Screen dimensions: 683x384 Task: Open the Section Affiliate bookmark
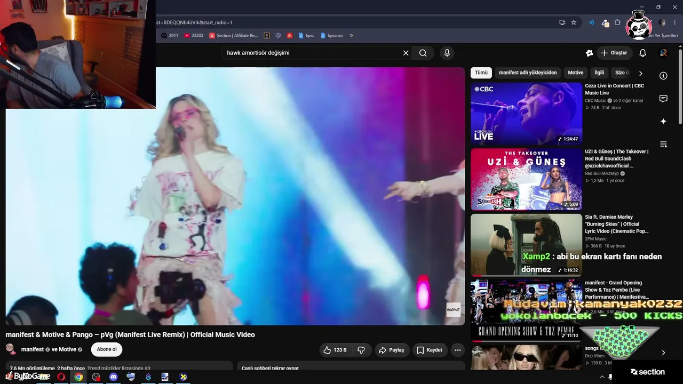click(x=234, y=36)
